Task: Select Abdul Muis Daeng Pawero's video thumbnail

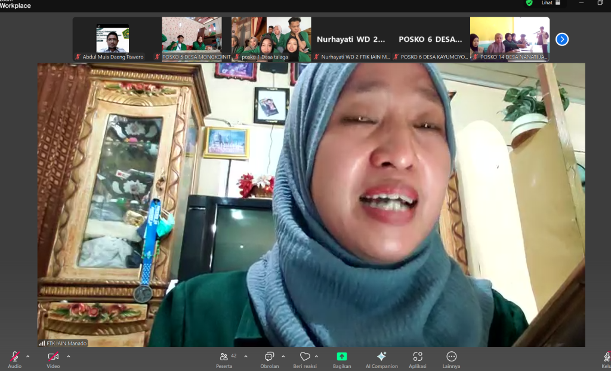Action: point(112,39)
